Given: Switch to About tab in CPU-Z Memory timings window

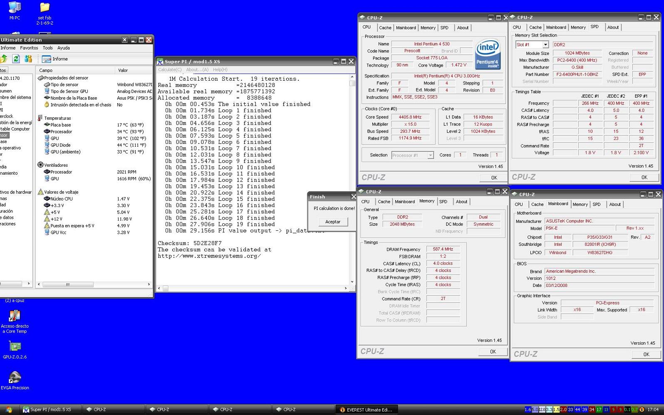Looking at the screenshot, I should (x=461, y=202).
